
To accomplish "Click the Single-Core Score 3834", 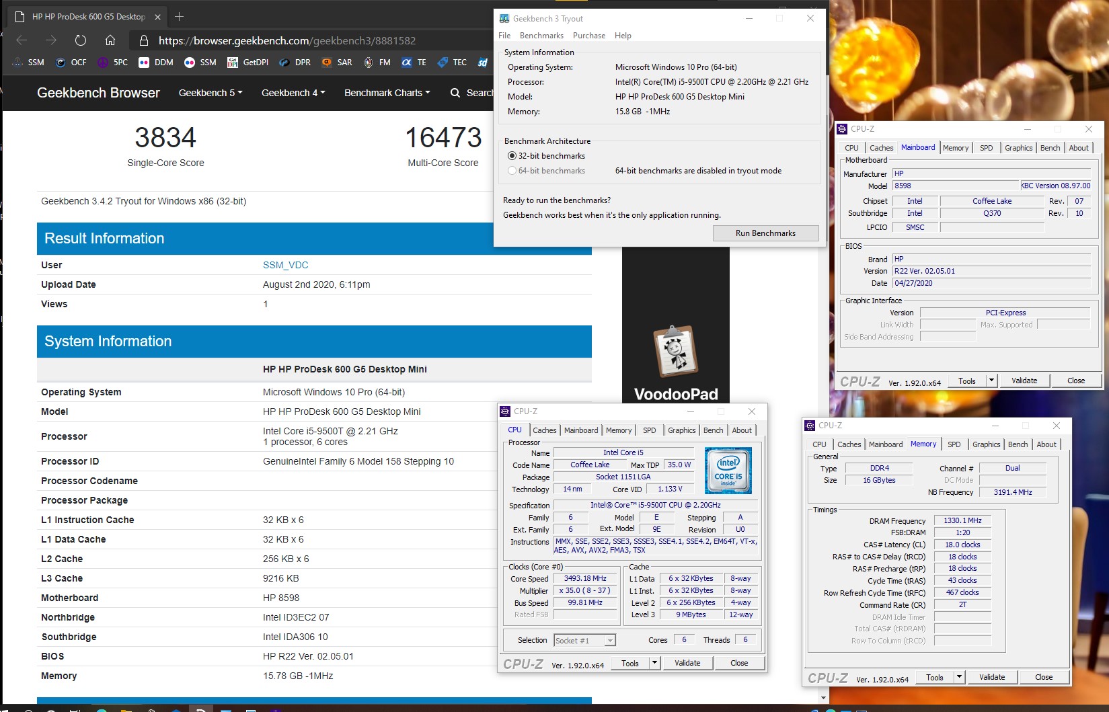I will 165,138.
